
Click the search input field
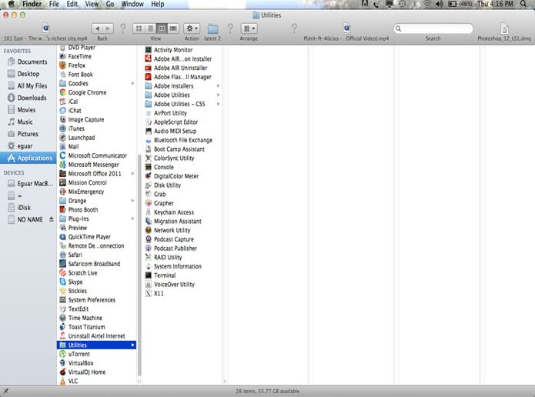click(433, 28)
